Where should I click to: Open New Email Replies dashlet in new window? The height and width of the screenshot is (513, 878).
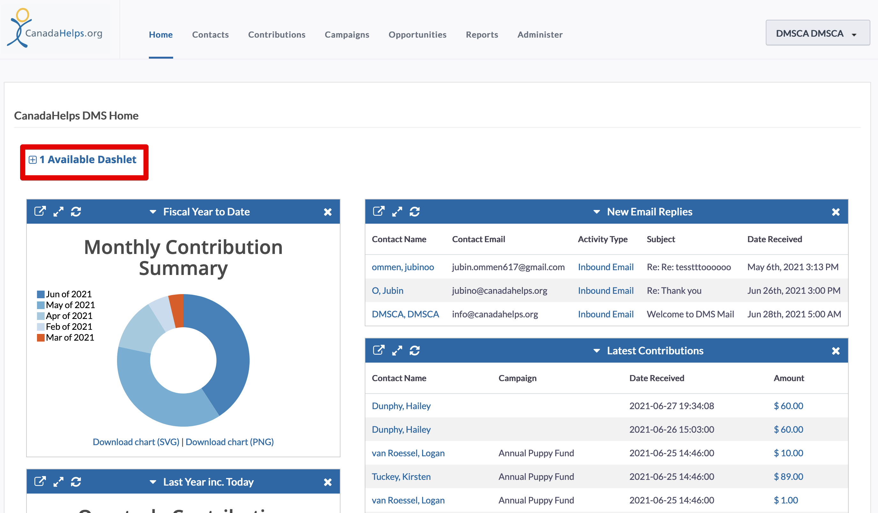(x=379, y=211)
